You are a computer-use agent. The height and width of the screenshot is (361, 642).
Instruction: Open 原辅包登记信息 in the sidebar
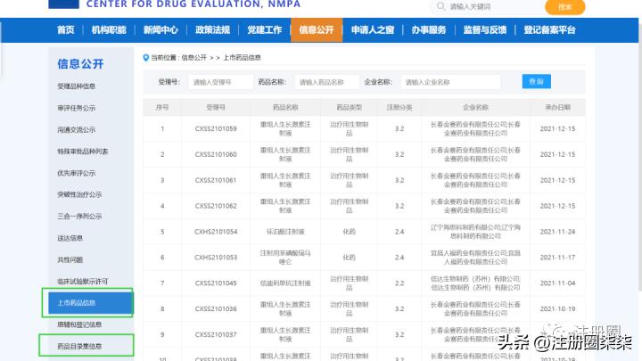(79, 324)
